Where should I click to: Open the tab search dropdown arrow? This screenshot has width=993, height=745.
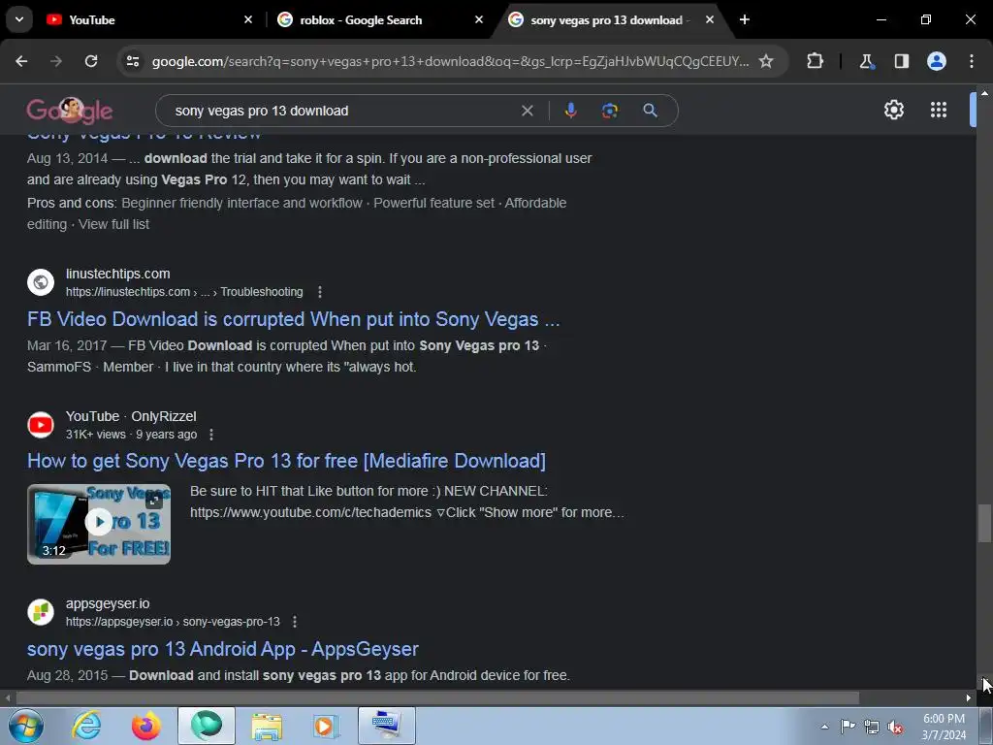pyautogui.click(x=19, y=19)
